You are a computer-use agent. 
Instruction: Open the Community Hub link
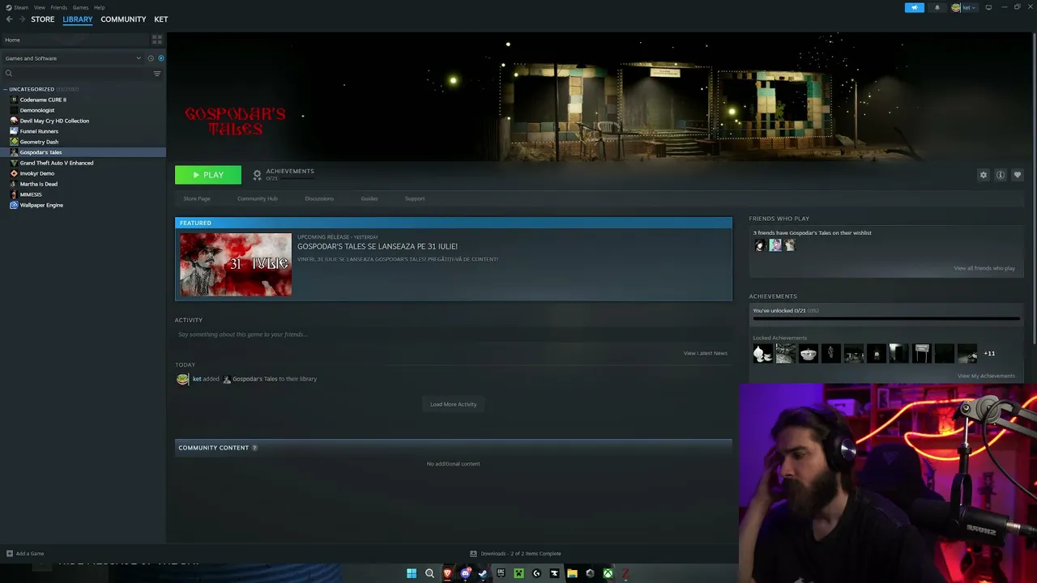(x=258, y=198)
